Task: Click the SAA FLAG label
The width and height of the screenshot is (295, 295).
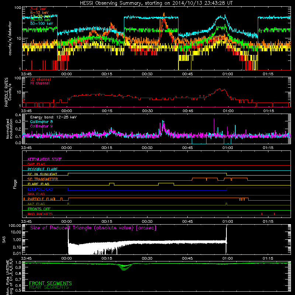Action: tap(36, 194)
